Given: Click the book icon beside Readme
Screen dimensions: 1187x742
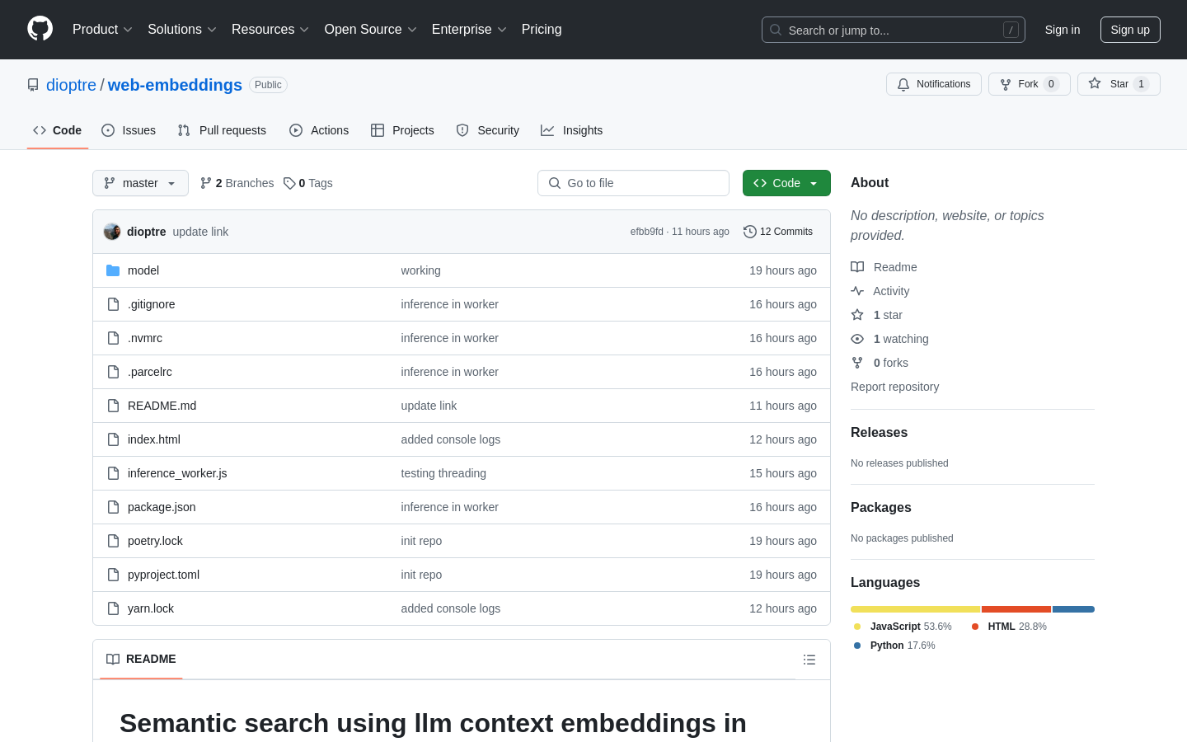Looking at the screenshot, I should click(x=857, y=267).
